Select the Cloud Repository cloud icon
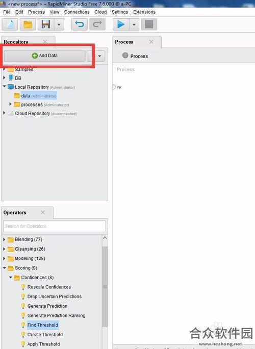Screen dimensions: 255x349 click(x=11, y=113)
